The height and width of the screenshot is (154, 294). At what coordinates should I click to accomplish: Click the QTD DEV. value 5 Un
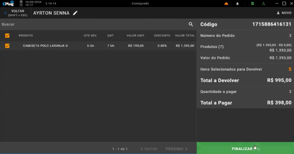point(90,46)
